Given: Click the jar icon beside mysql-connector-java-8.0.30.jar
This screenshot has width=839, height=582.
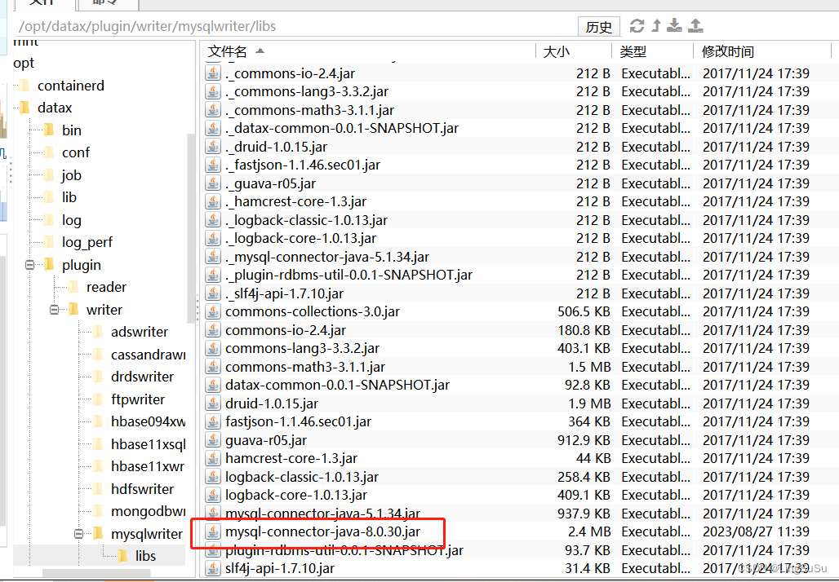Looking at the screenshot, I should pyautogui.click(x=212, y=531).
